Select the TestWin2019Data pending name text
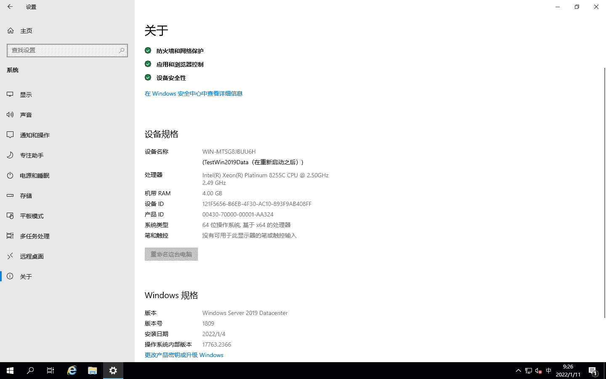The image size is (606, 379). point(253,162)
